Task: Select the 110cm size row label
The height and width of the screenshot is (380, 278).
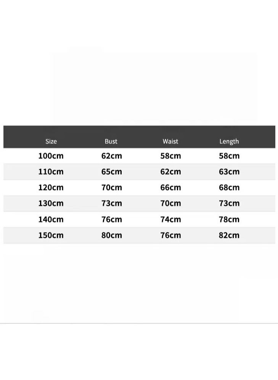Action: pyautogui.click(x=51, y=172)
